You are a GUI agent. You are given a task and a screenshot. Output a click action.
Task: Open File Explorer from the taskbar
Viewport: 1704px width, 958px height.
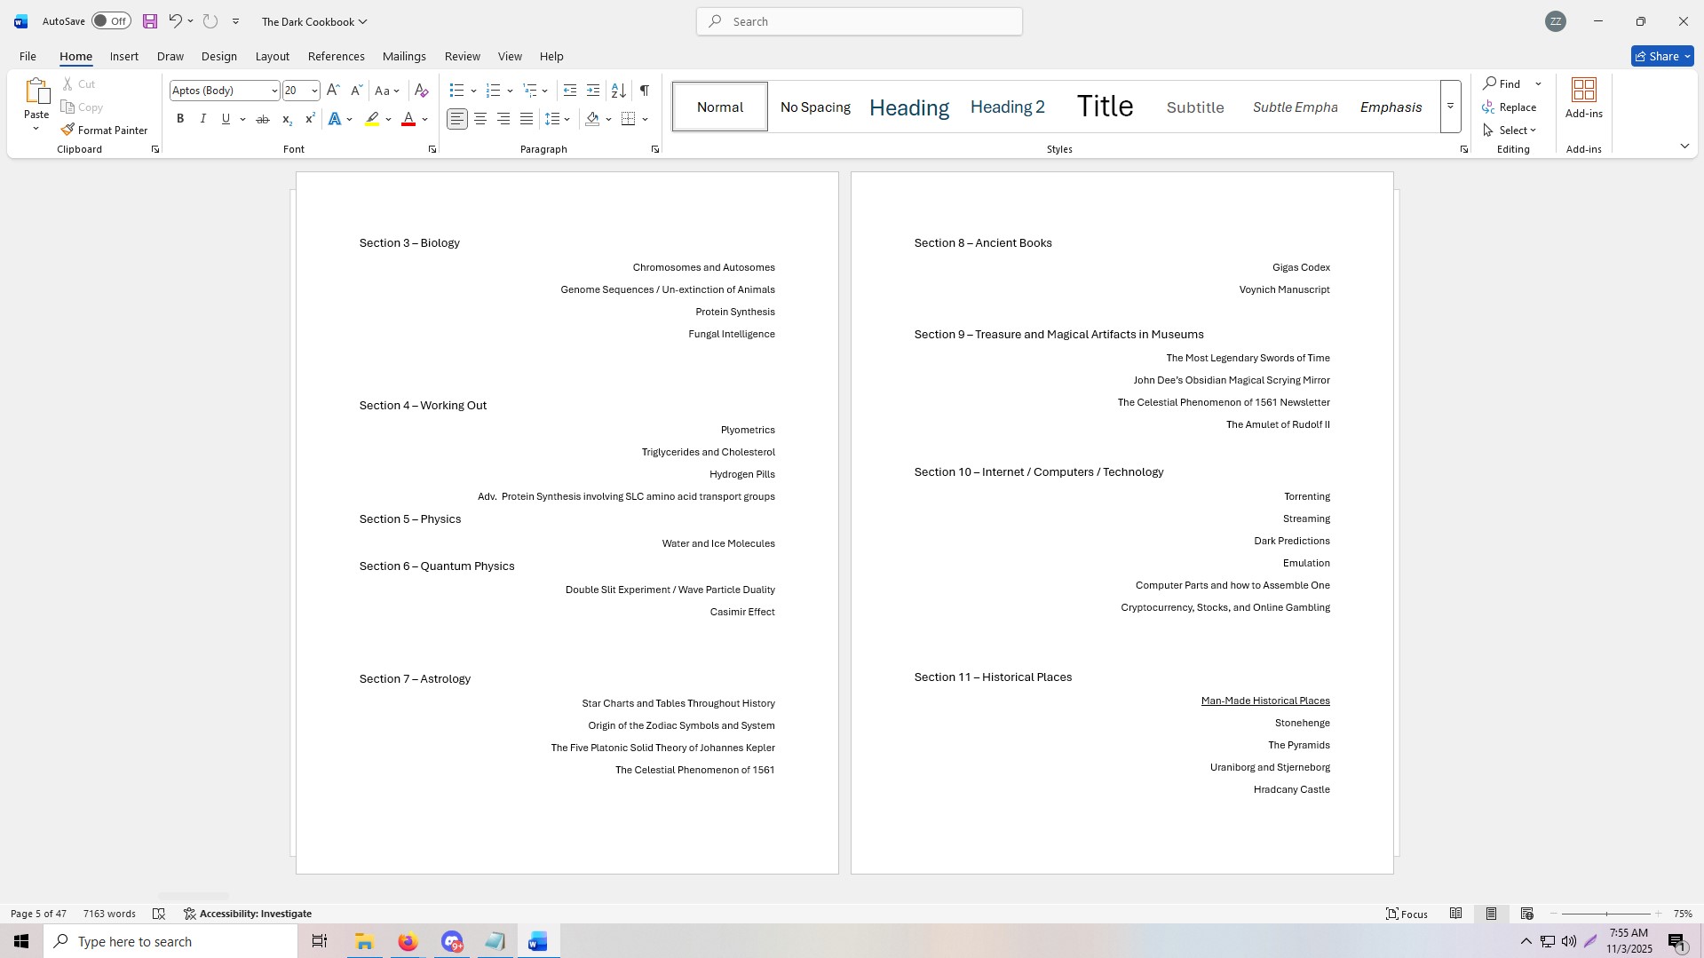[364, 941]
